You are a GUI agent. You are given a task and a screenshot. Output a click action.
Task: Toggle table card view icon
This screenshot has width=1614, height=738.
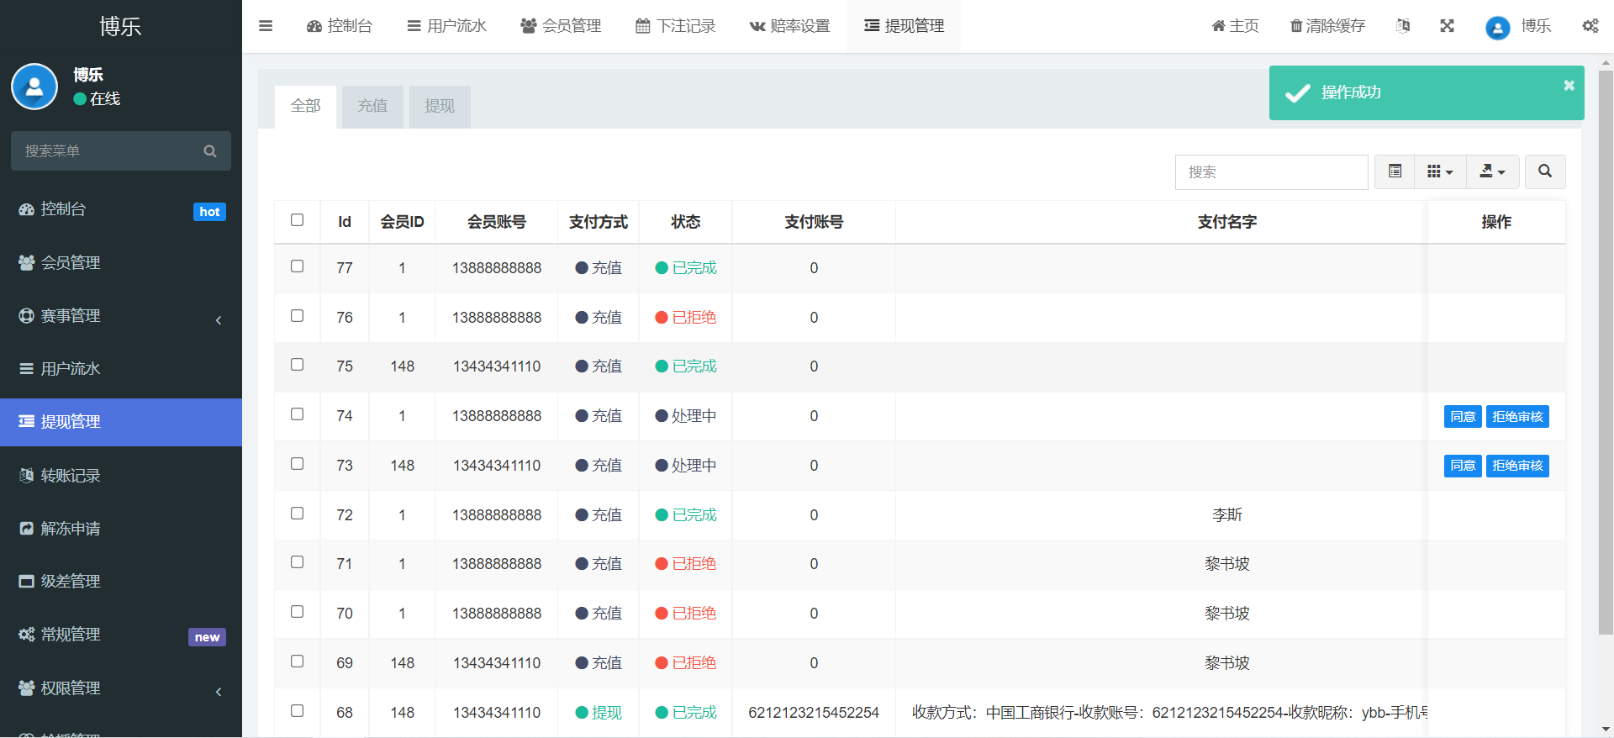(x=1395, y=171)
